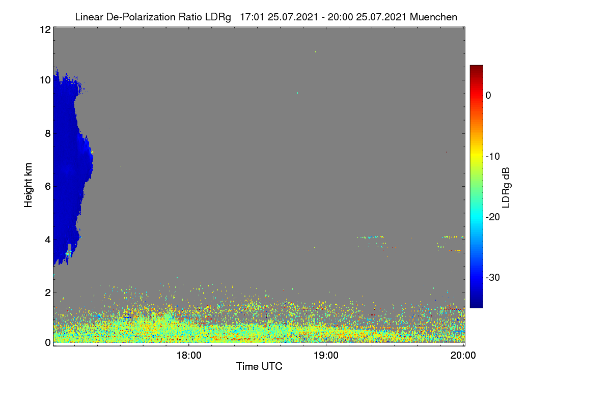This screenshot has width=611, height=407.
Task: Click the dark blue bottom of the colorbar
Action: (x=476, y=303)
